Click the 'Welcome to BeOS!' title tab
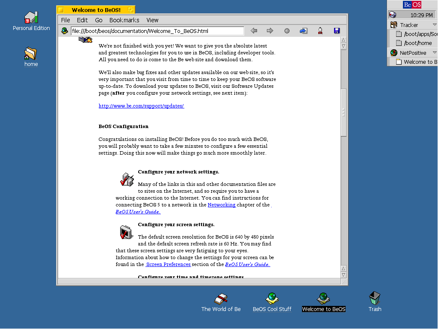 click(96, 10)
